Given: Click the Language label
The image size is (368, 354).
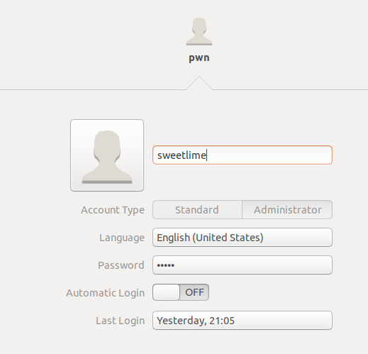Looking at the screenshot, I should click(122, 238).
